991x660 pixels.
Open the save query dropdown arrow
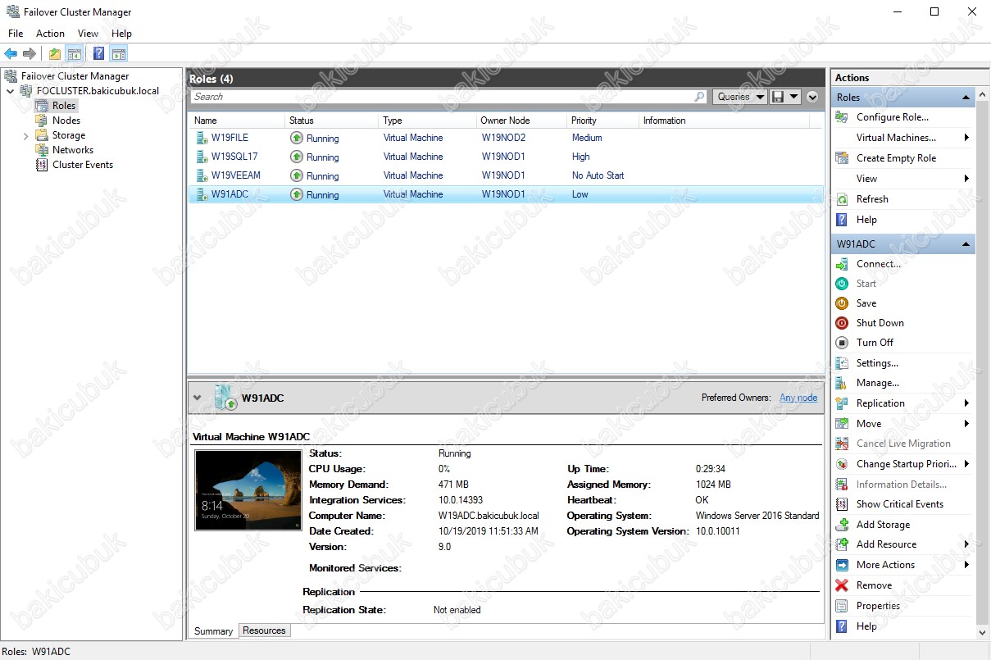793,97
